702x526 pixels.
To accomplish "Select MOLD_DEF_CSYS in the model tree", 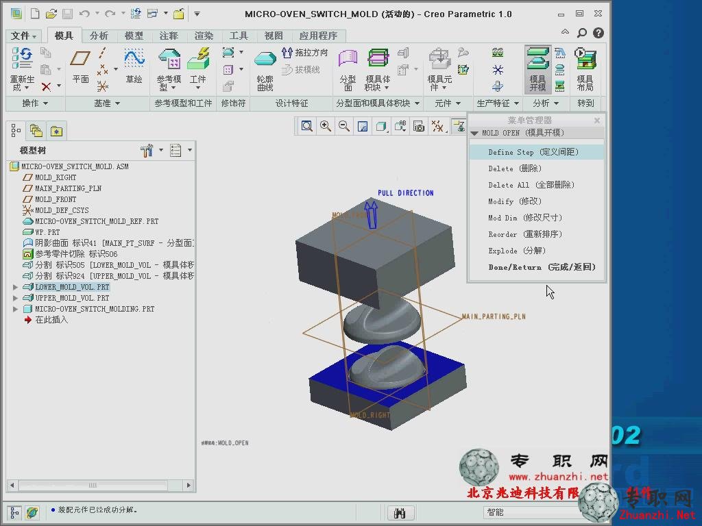I will point(62,210).
